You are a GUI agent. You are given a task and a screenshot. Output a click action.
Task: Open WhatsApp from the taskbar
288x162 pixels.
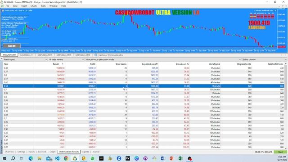click(x=92, y=158)
